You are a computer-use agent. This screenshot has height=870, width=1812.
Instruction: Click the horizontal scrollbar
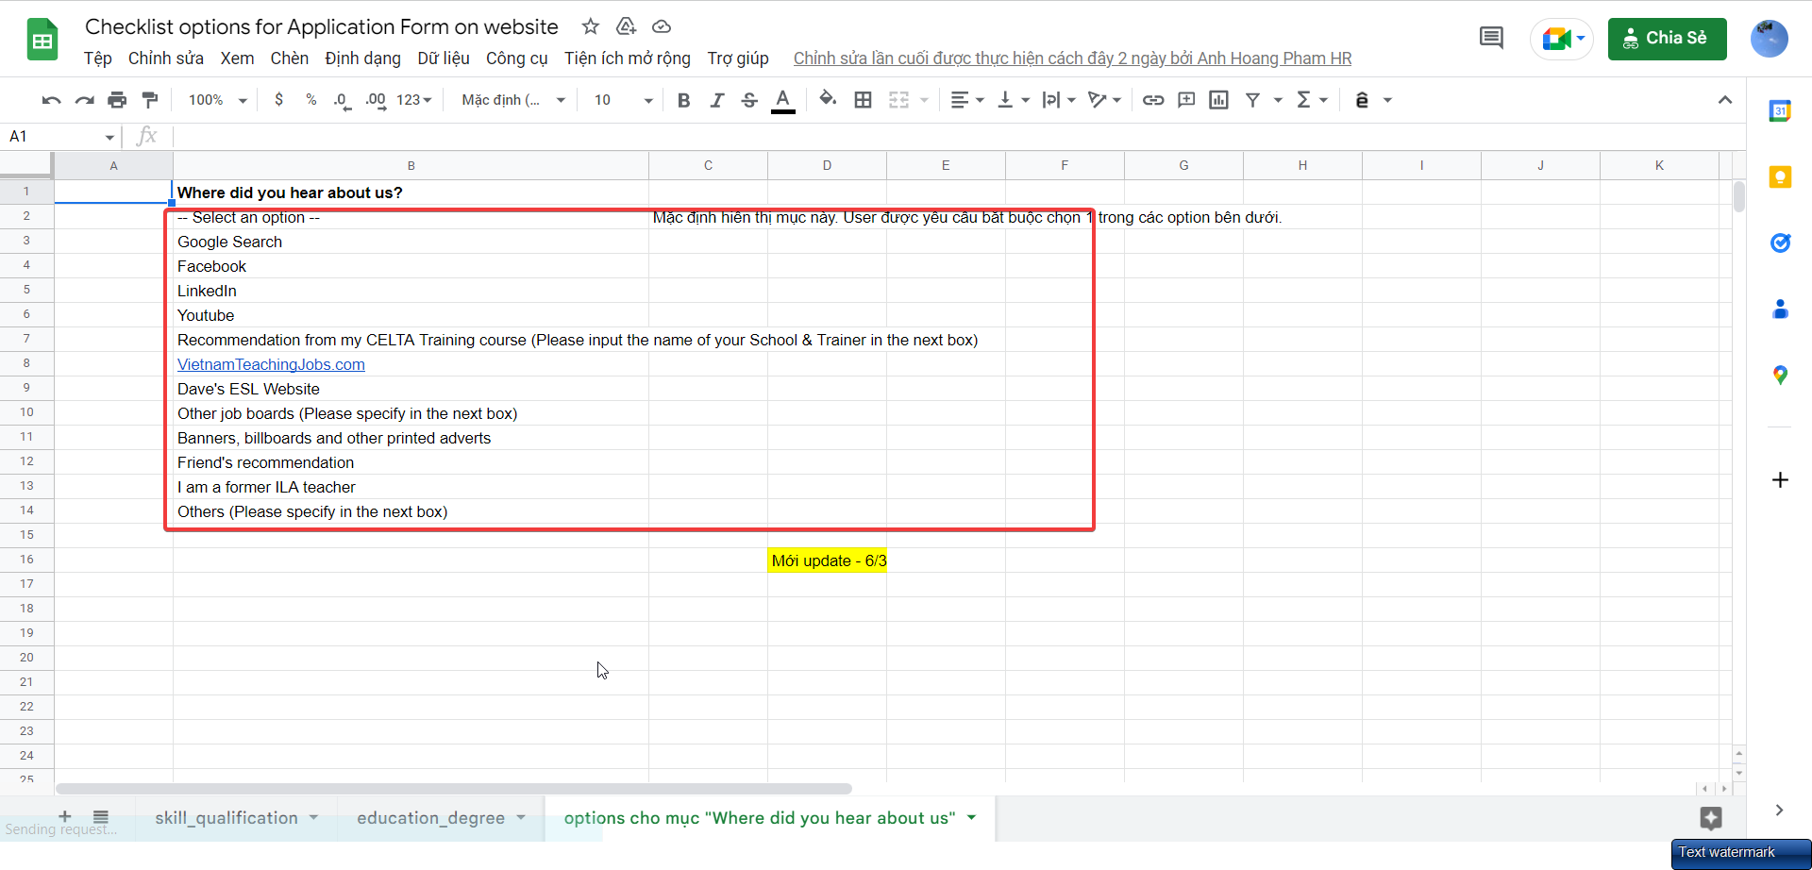click(453, 788)
